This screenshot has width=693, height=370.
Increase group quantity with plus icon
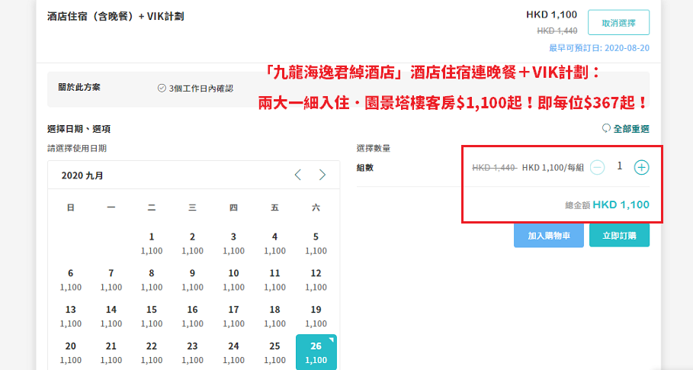click(x=641, y=168)
